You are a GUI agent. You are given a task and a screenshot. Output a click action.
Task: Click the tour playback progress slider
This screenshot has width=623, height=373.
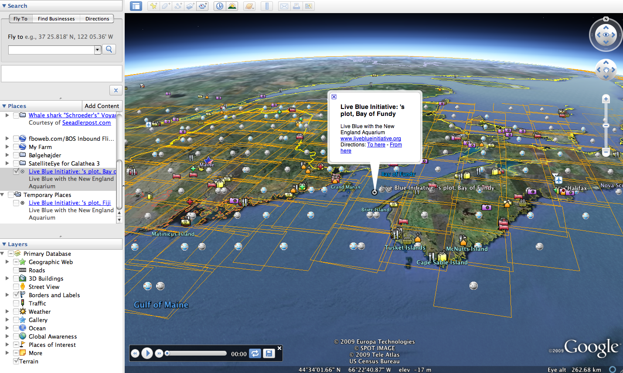pyautogui.click(x=196, y=353)
